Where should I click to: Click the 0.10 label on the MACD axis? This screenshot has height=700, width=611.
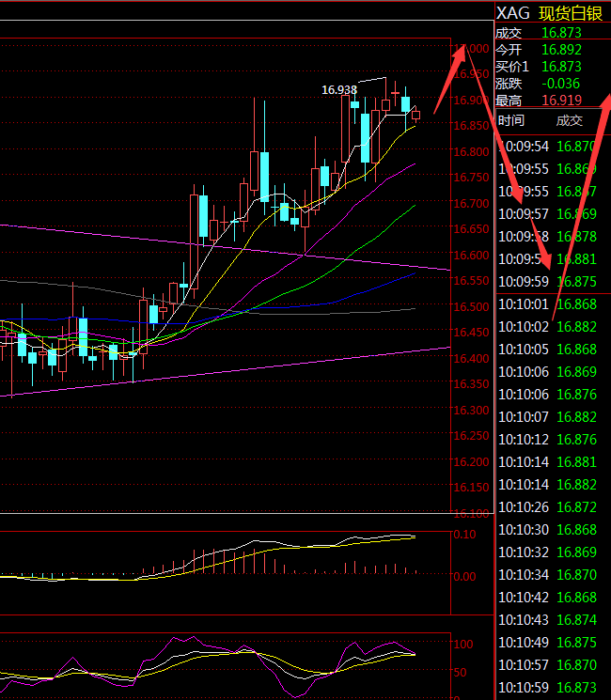[464, 535]
